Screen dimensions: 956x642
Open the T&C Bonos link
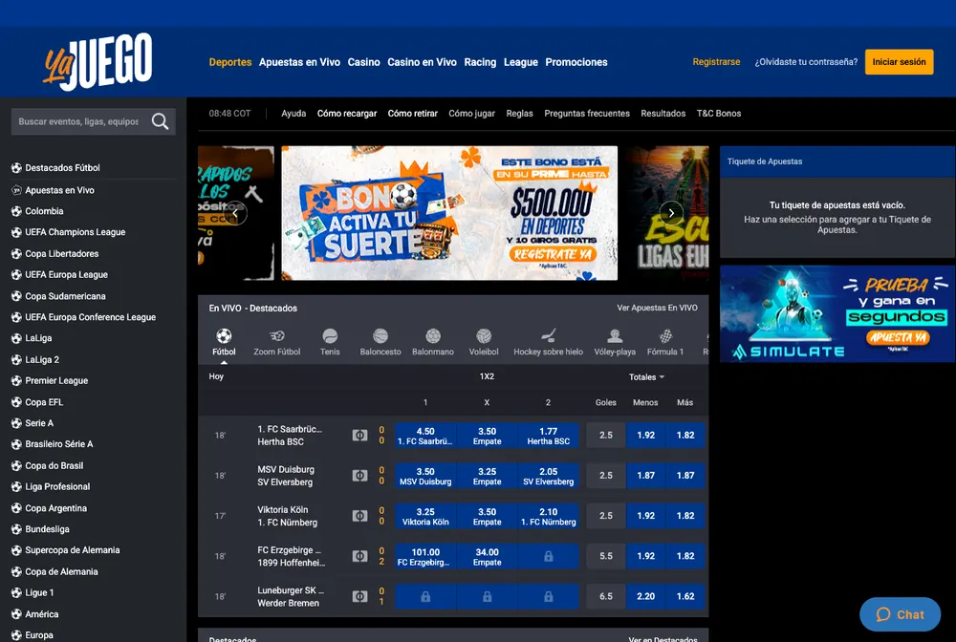click(719, 114)
